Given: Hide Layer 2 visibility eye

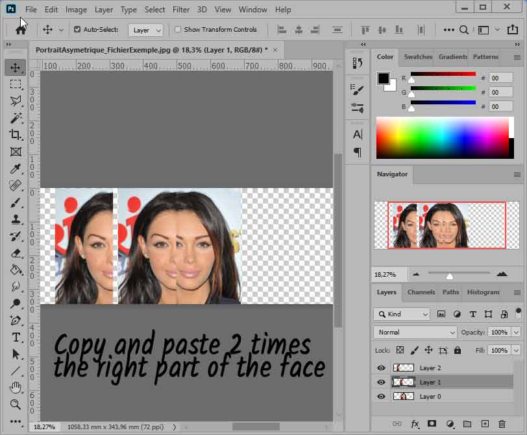Looking at the screenshot, I should pyautogui.click(x=381, y=368).
